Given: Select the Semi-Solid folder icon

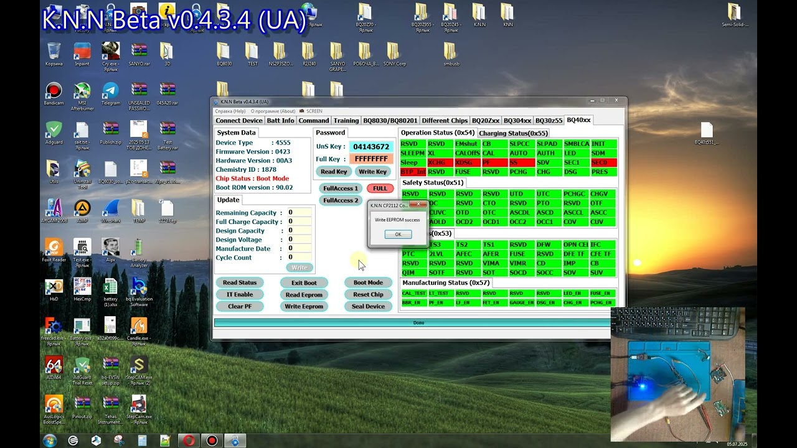Looking at the screenshot, I should tap(735, 16).
